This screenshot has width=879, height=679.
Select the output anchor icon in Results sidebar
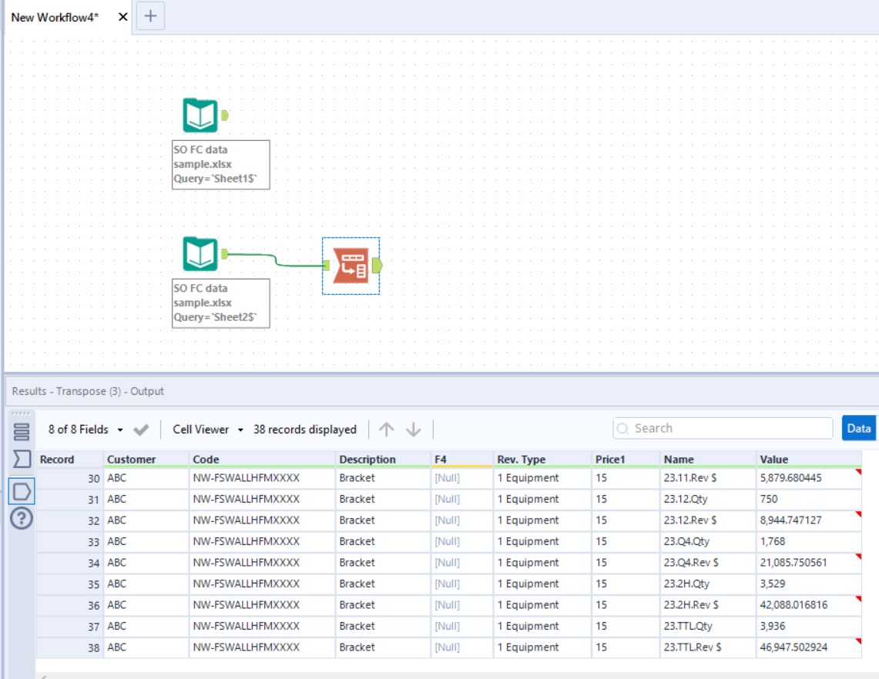click(x=22, y=490)
